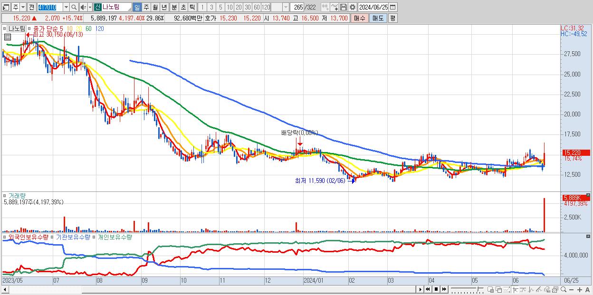593x295 pixels.
Task: Click the speaker sound icon
Action: click(83, 7)
